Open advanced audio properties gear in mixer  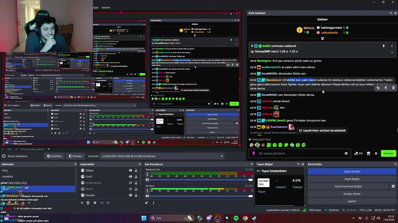pos(146,203)
